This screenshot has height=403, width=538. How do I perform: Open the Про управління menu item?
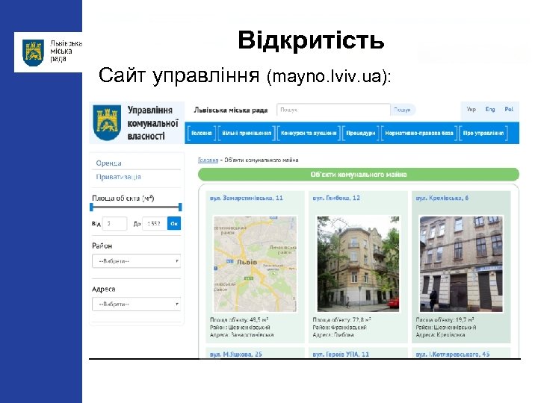[483, 134]
